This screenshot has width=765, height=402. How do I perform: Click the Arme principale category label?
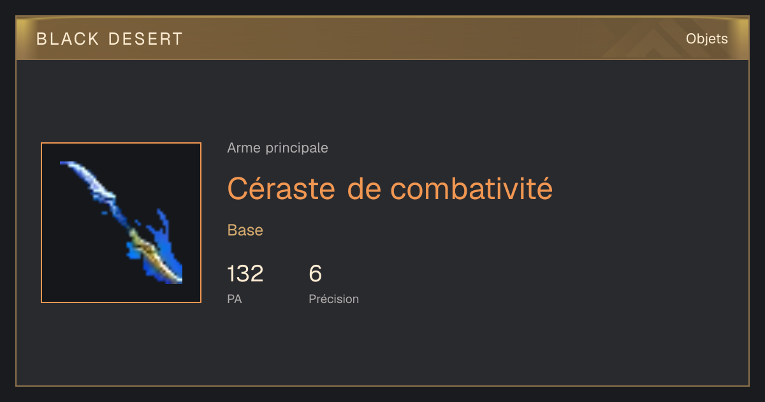point(277,148)
